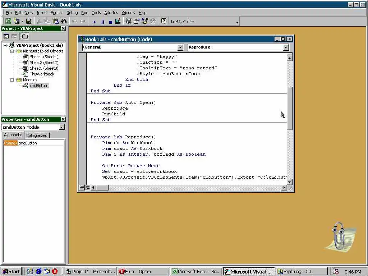Switch to Microsoft Excel taskbar button

(196, 272)
